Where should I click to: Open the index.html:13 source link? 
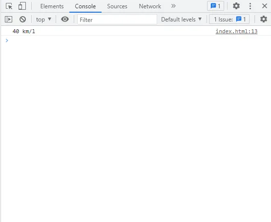pos(236,31)
